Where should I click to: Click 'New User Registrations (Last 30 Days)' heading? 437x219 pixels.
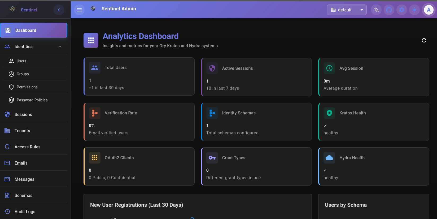[137, 205]
